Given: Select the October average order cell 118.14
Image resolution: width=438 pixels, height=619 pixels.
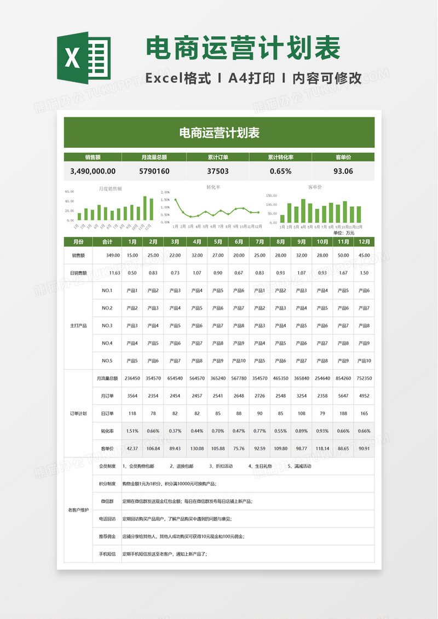Looking at the screenshot, I should 322,449.
